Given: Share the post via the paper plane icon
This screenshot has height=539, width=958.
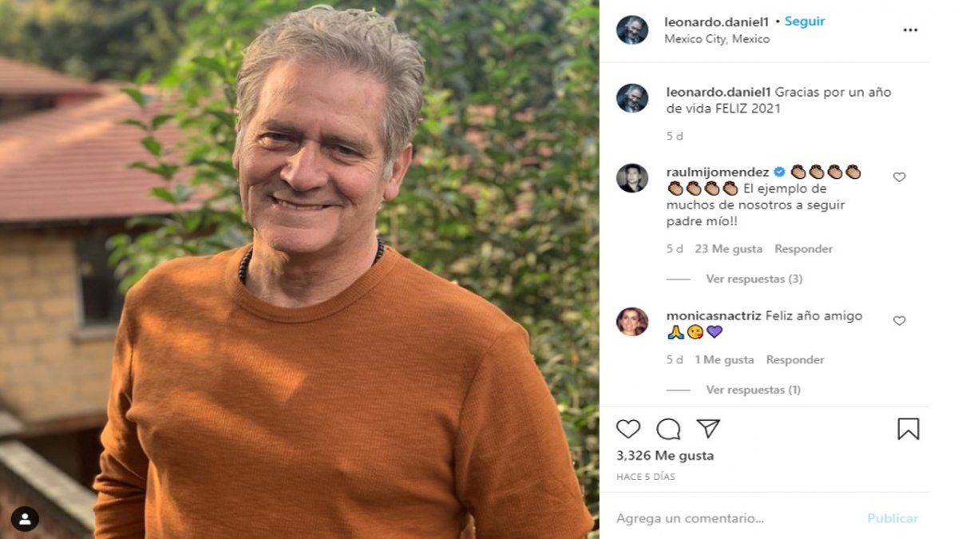Looking at the screenshot, I should pos(707,430).
